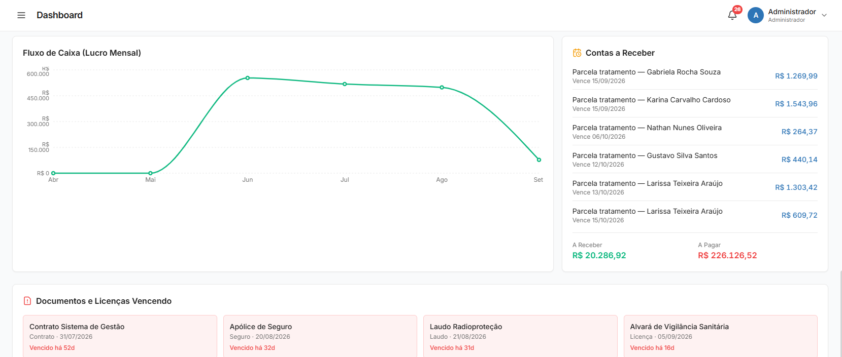Click the Set data point on chart
The width and height of the screenshot is (842, 357).
pos(539,160)
